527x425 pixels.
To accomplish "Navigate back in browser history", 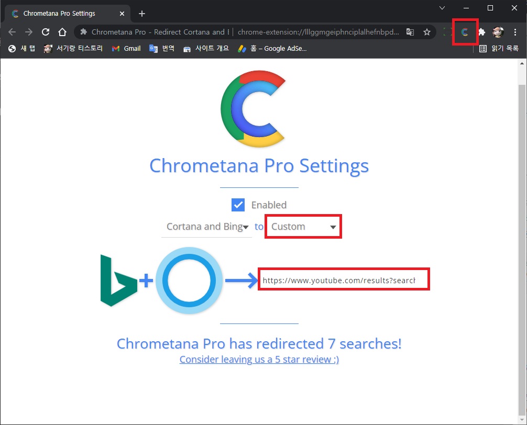I will point(12,32).
